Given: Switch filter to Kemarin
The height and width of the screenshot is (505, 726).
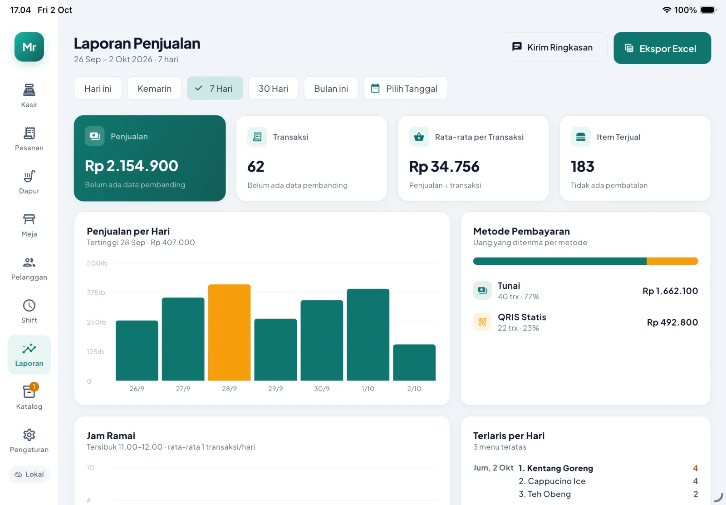Looking at the screenshot, I should [154, 88].
